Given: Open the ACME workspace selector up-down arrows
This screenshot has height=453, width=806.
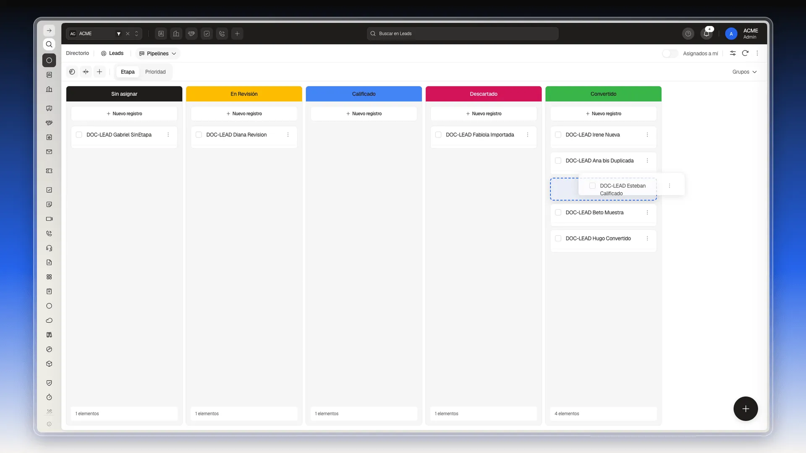Looking at the screenshot, I should (136, 34).
